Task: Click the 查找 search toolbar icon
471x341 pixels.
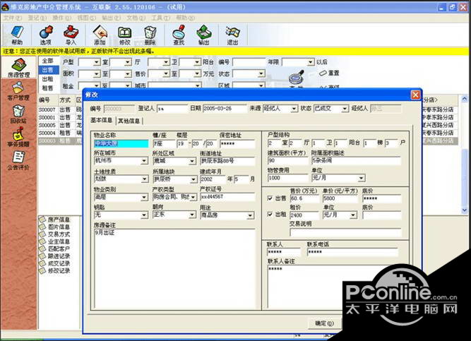Action: 179,35
